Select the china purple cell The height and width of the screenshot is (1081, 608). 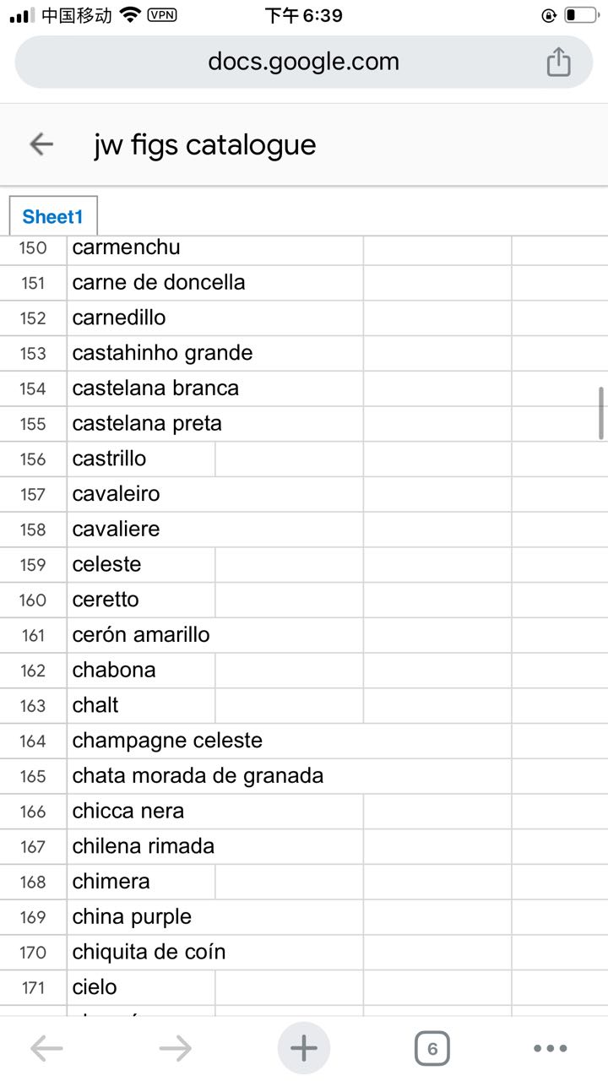click(x=215, y=917)
